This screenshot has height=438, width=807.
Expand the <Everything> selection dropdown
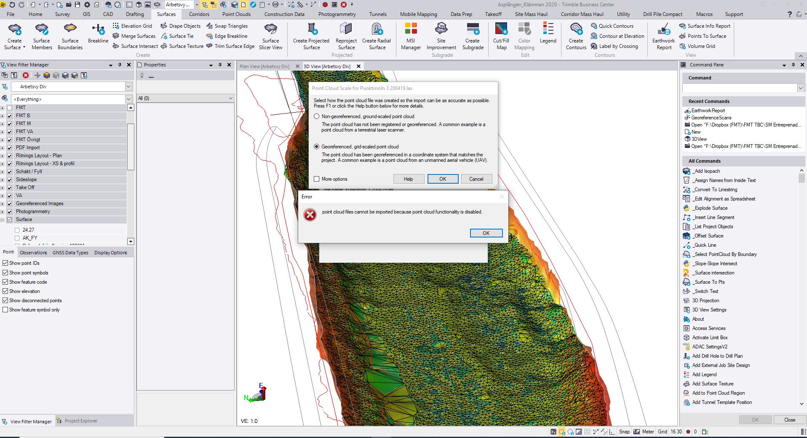128,99
